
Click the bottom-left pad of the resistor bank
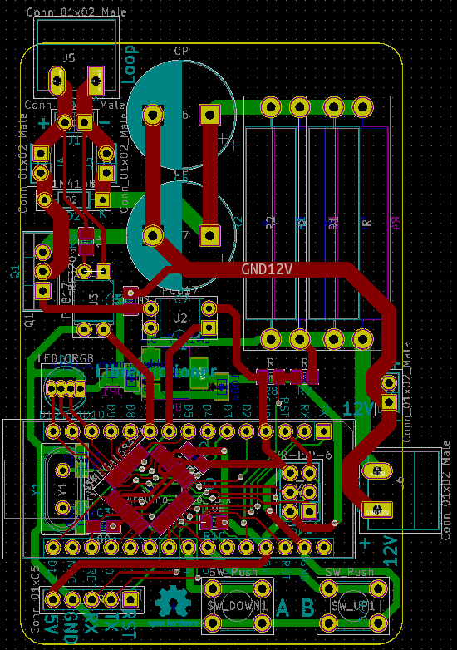[x=271, y=339]
